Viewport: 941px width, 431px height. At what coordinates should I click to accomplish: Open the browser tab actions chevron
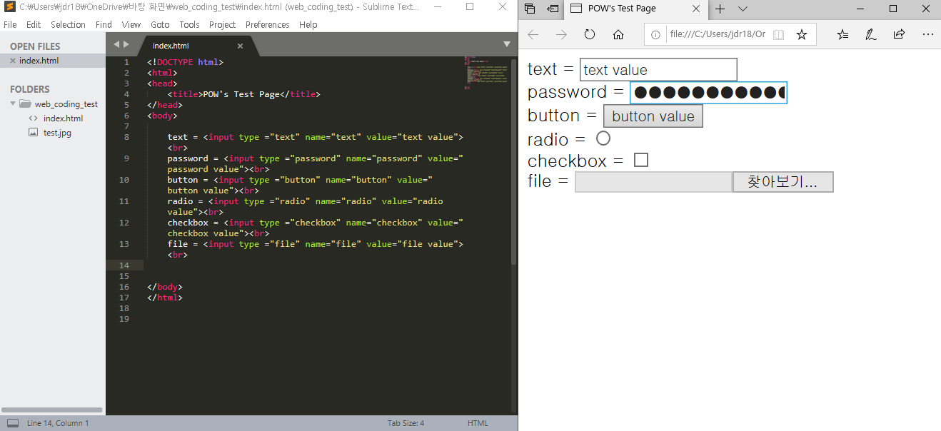tap(743, 9)
